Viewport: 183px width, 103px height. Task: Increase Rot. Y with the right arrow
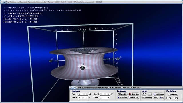[x=87, y=98]
